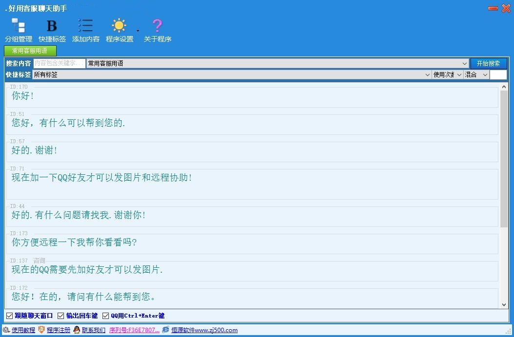The width and height of the screenshot is (514, 337).
Task: Click the 程序注册 shield icon
Action: pyautogui.click(x=41, y=330)
